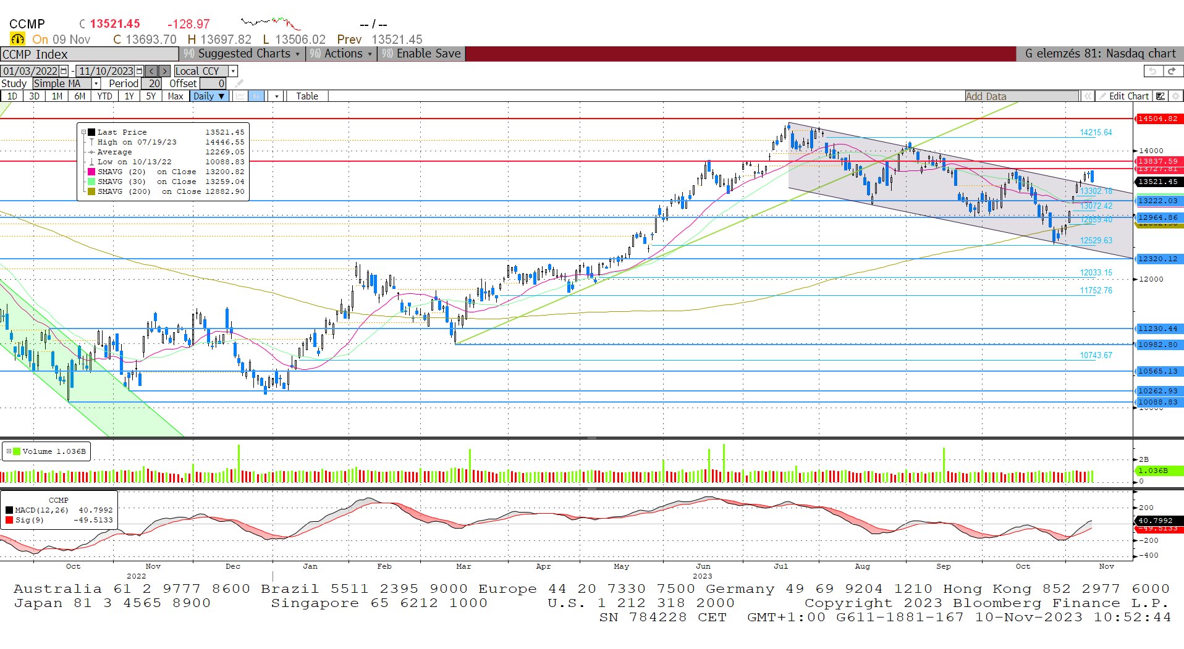Switch to line chart type icon
The height and width of the screenshot is (649, 1184).
pos(240,96)
